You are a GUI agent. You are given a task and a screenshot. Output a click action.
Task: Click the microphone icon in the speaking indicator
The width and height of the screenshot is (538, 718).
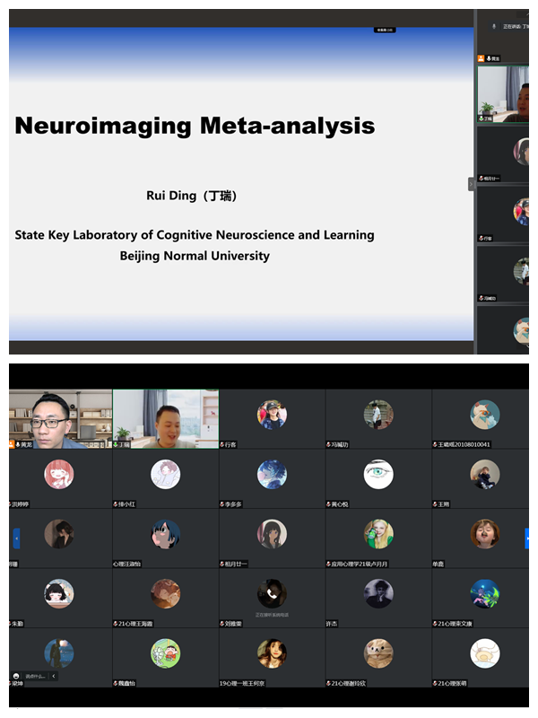pos(494,26)
